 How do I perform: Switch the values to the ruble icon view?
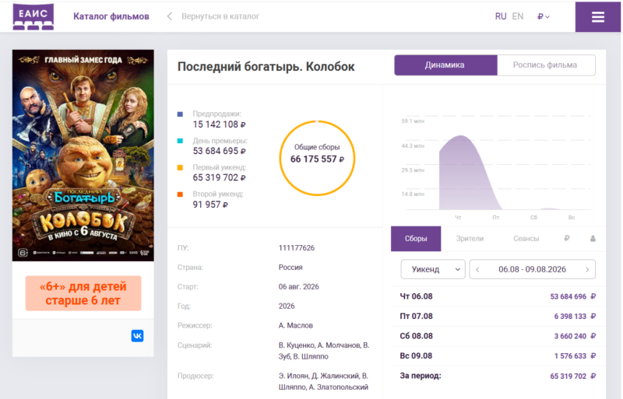pos(567,238)
